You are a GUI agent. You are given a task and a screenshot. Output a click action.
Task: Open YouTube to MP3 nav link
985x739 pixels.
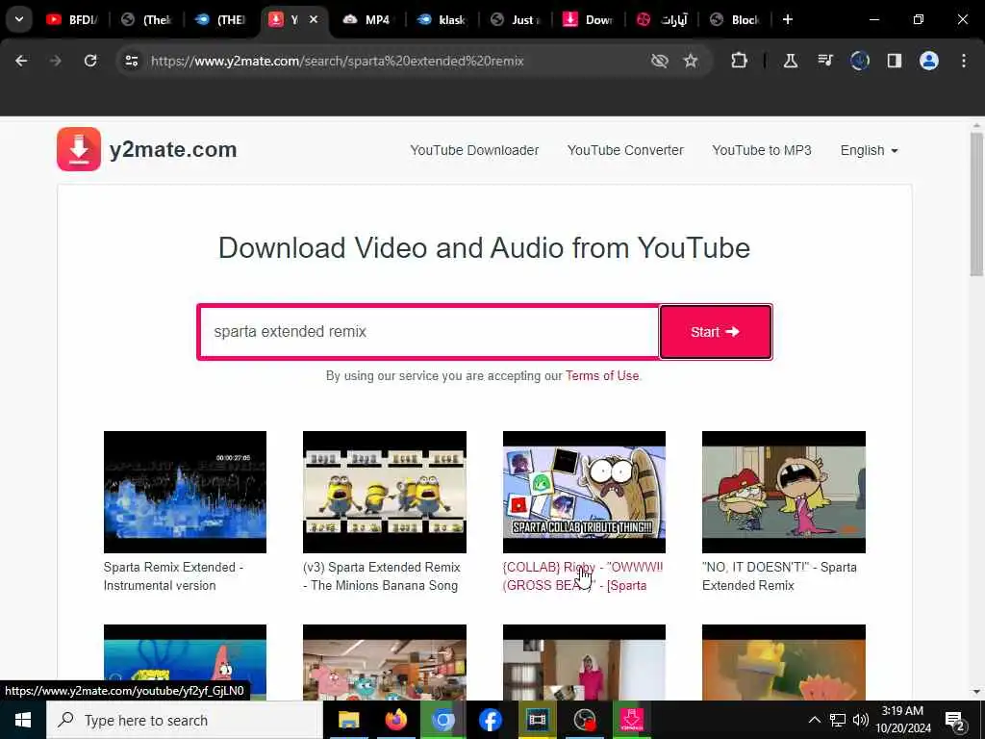pos(762,150)
